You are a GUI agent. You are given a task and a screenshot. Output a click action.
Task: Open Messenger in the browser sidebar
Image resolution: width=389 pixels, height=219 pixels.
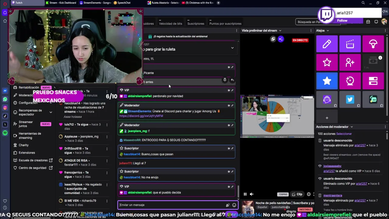pos(5,91)
